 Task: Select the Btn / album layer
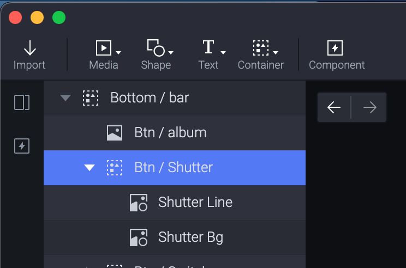coord(175,133)
